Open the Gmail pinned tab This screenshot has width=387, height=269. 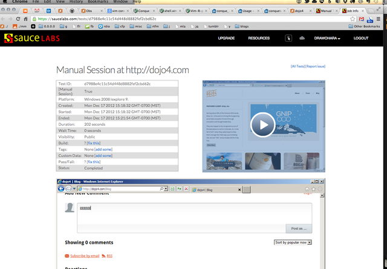[37, 11]
